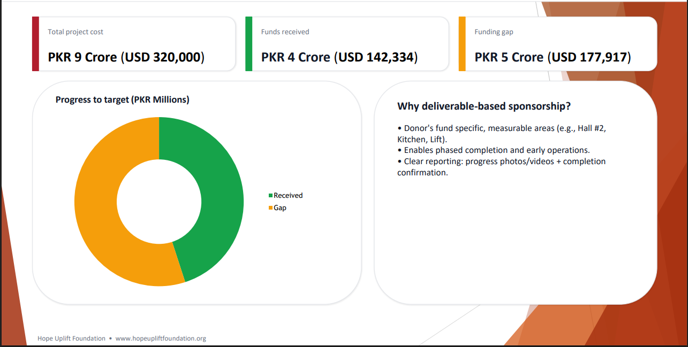
Task: Click the white center of donut chart
Action: pyautogui.click(x=159, y=202)
